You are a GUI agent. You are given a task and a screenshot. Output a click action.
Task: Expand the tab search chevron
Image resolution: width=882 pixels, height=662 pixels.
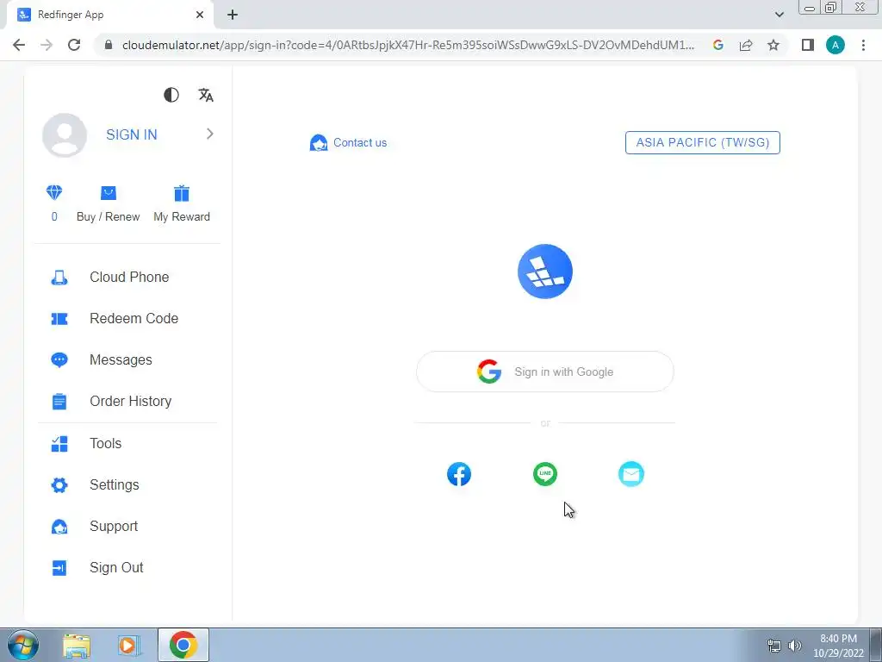pos(779,15)
